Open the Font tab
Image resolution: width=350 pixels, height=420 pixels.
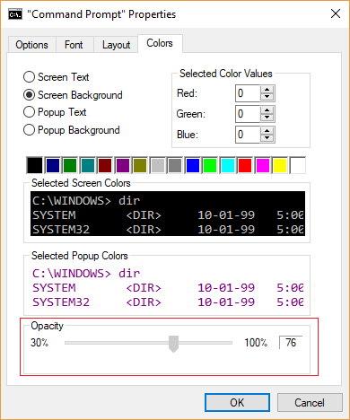click(74, 45)
